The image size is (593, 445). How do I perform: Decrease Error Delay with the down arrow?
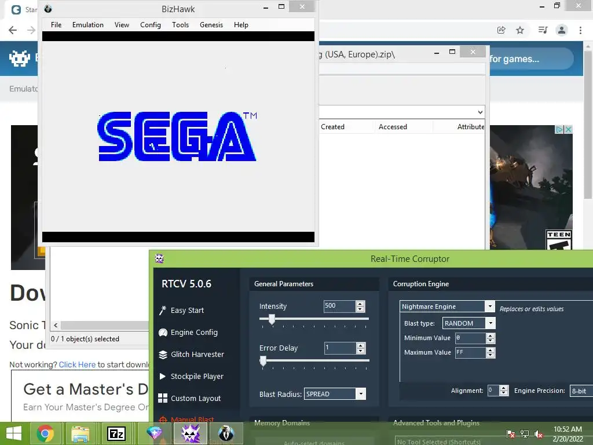click(x=361, y=351)
